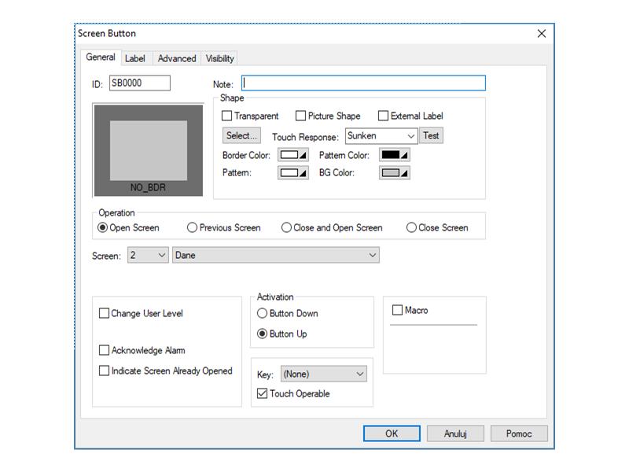The image size is (629, 472).
Task: Open the screen name dropdown showing Dane
Action: tap(276, 255)
